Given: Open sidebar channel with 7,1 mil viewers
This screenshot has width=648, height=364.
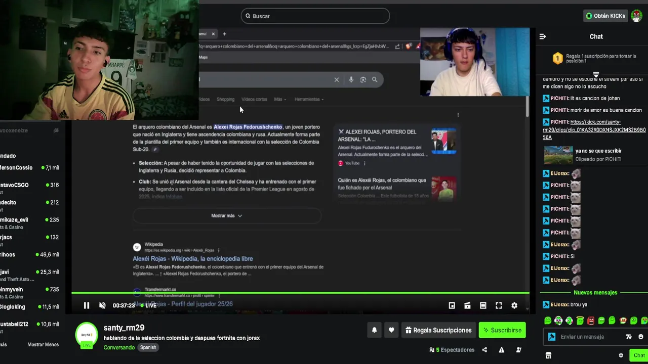Looking at the screenshot, I should pyautogui.click(x=29, y=168).
